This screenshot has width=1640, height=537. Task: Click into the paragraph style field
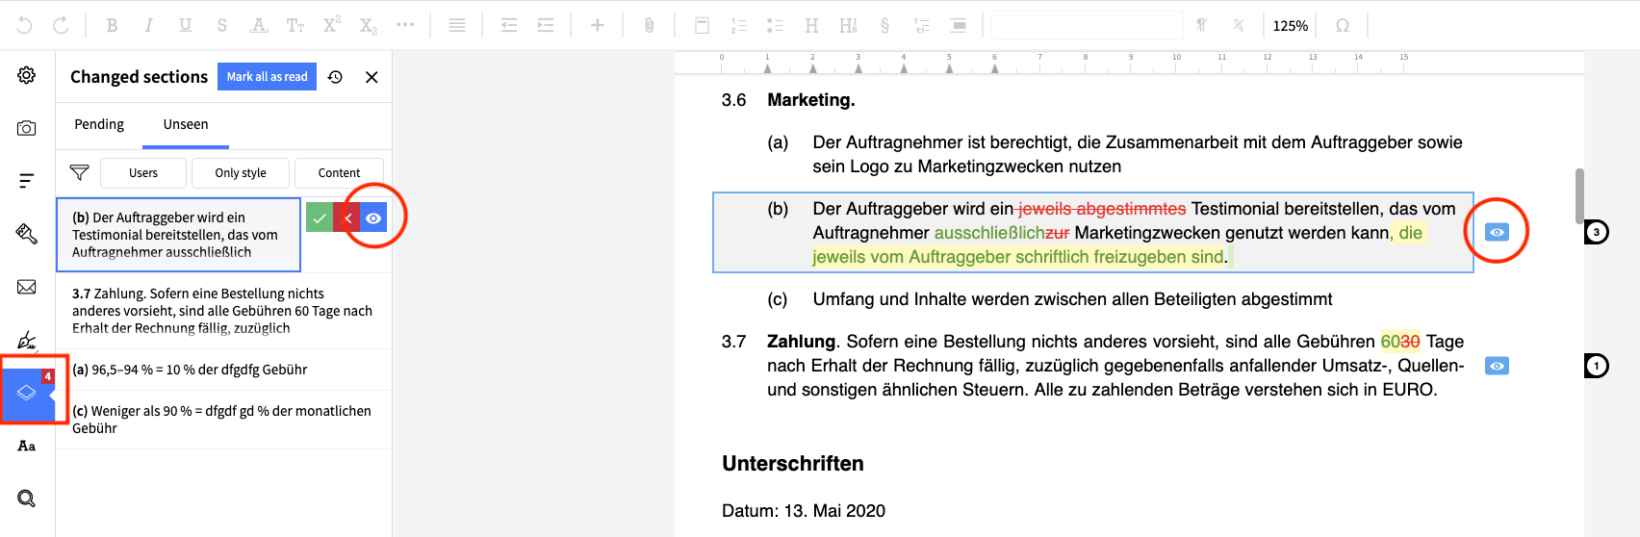point(1087,25)
